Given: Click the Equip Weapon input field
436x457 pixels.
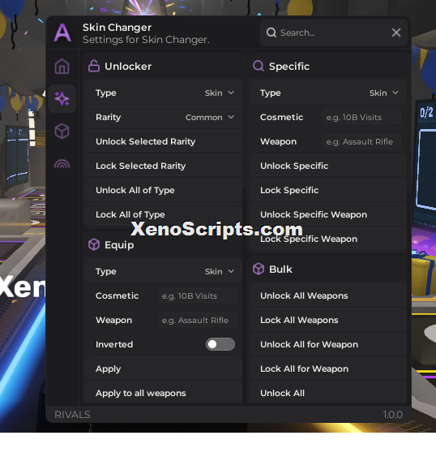Looking at the screenshot, I should [198, 320].
